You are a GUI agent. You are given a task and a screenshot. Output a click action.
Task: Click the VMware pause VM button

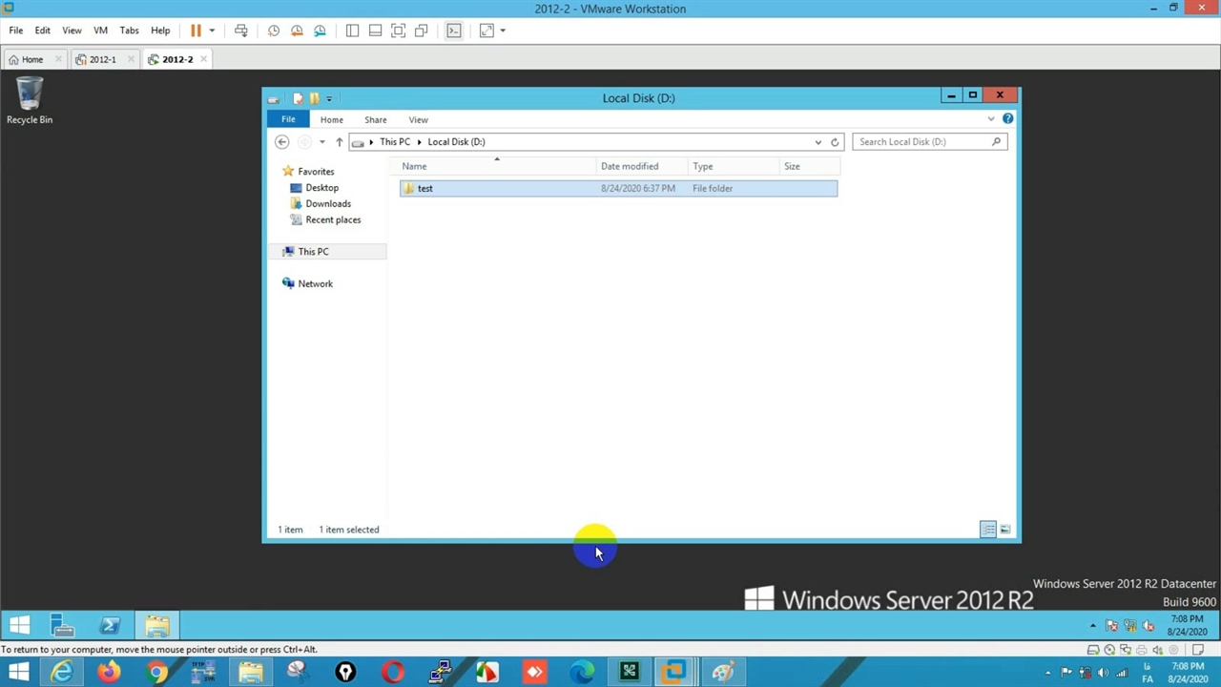(196, 31)
